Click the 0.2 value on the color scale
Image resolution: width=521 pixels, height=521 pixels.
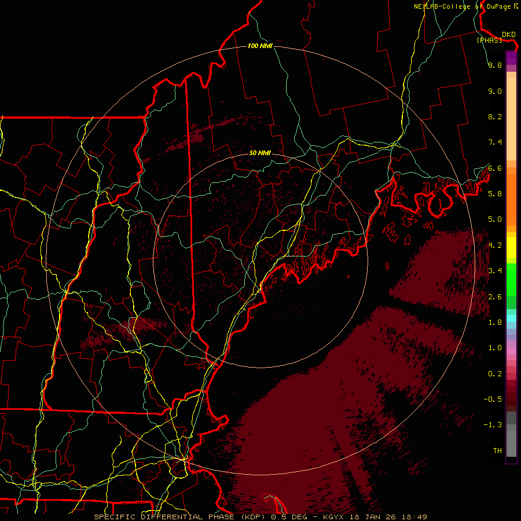pyautogui.click(x=495, y=373)
